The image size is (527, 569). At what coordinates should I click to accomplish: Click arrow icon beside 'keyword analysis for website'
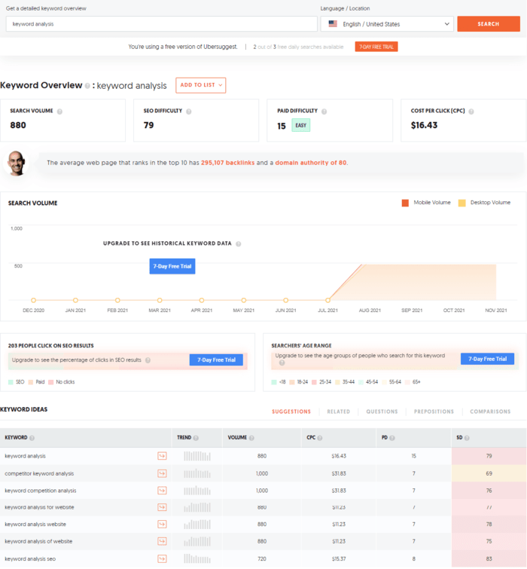162,507
